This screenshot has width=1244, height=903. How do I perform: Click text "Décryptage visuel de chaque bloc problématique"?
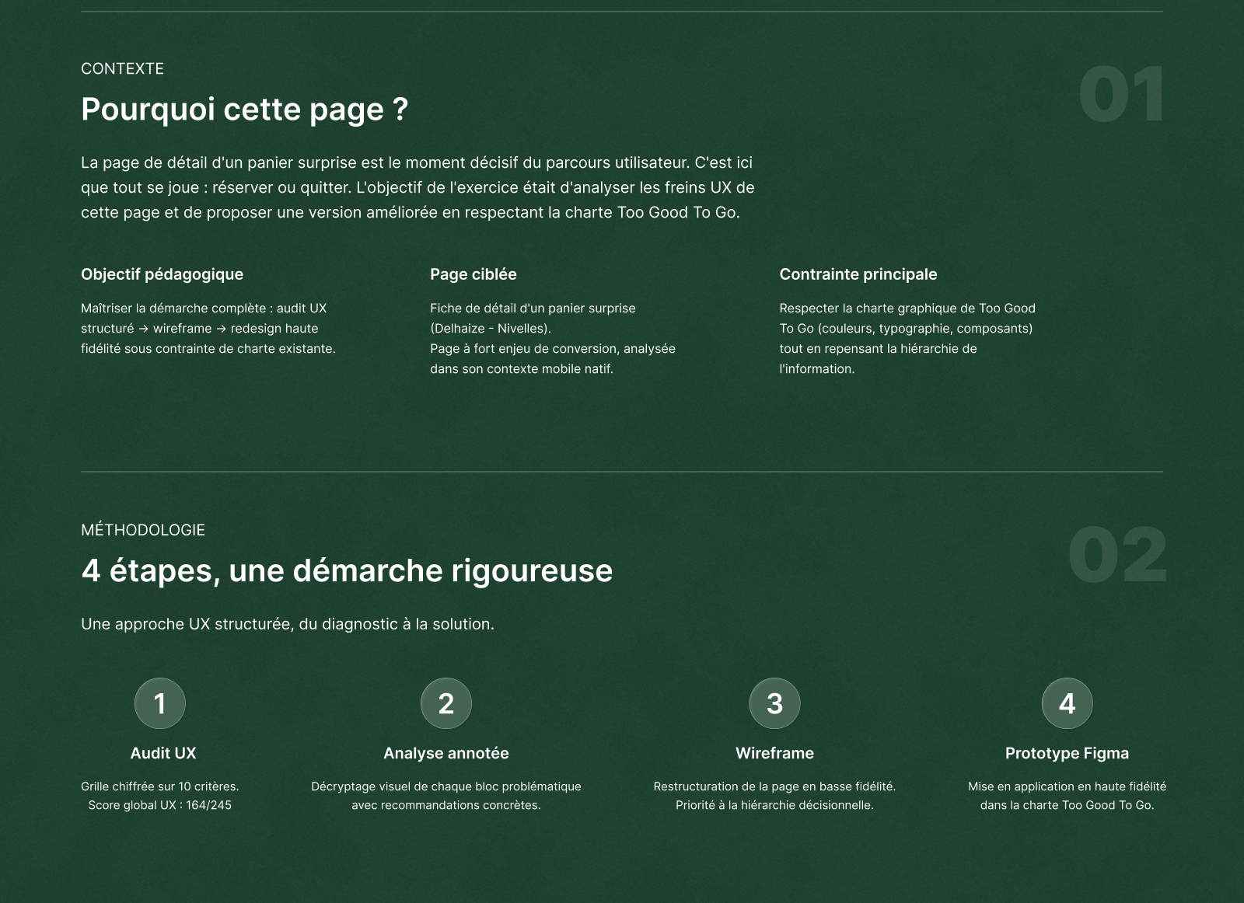point(446,786)
